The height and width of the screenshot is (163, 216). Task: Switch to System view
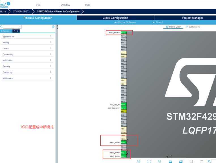[193, 27]
